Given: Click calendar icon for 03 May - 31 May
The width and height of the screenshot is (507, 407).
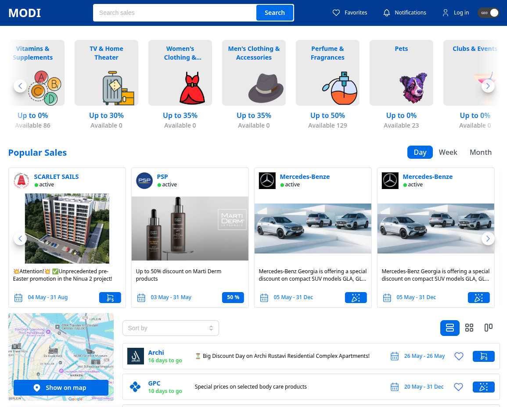Looking at the screenshot, I should pos(141,297).
